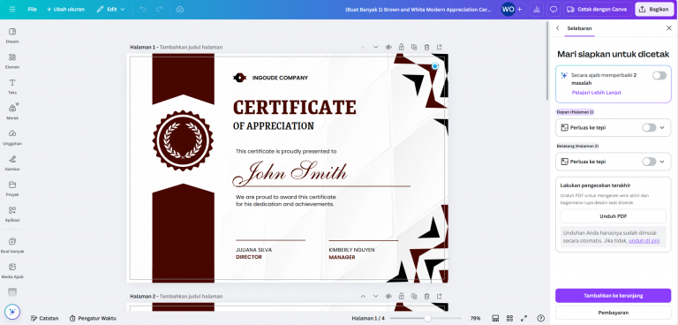Open comments speech bubble icon
The height and width of the screenshot is (325, 678).
553,9
